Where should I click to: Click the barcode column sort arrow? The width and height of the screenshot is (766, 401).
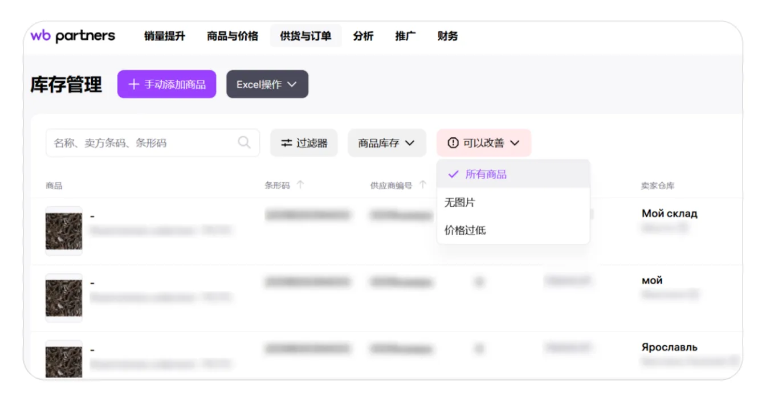point(300,185)
